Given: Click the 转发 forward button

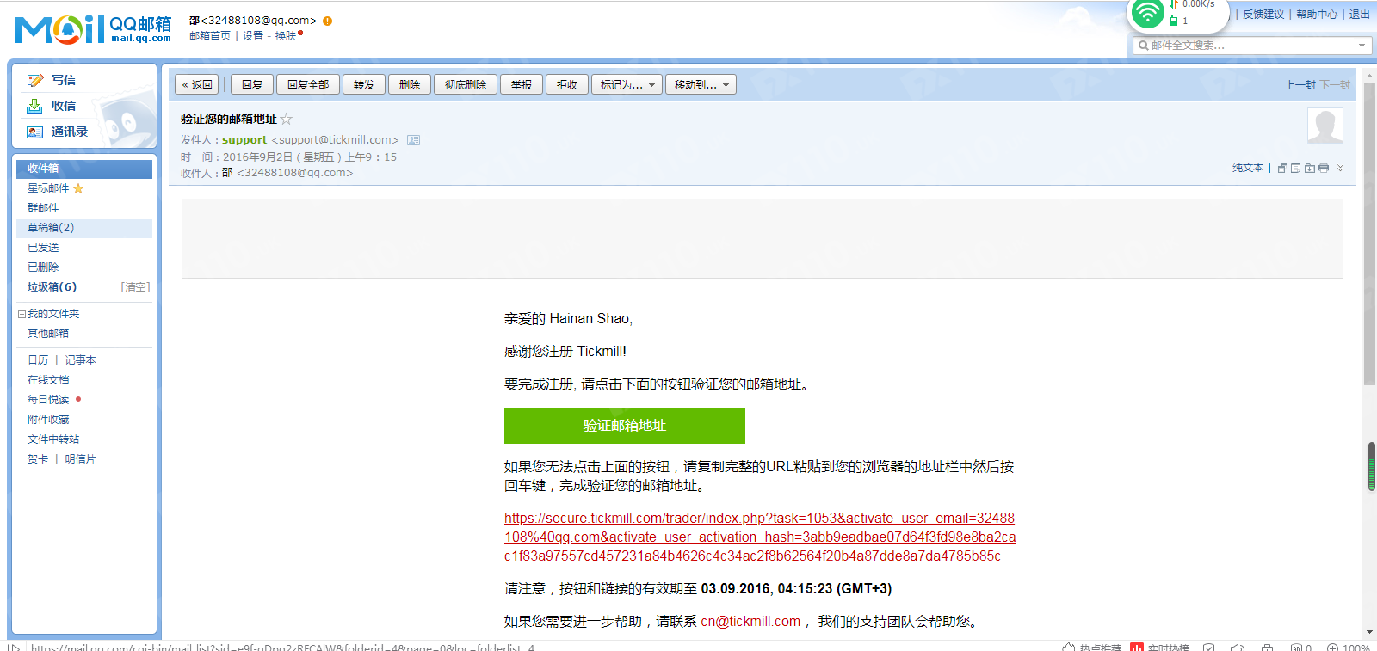Looking at the screenshot, I should 364,84.
